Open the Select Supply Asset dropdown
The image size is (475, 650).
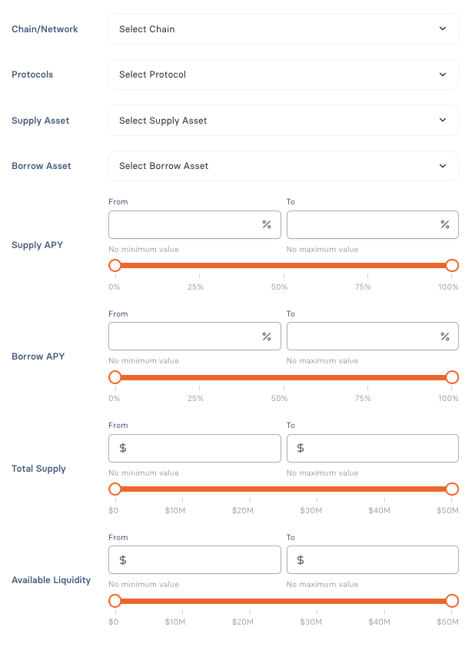283,121
